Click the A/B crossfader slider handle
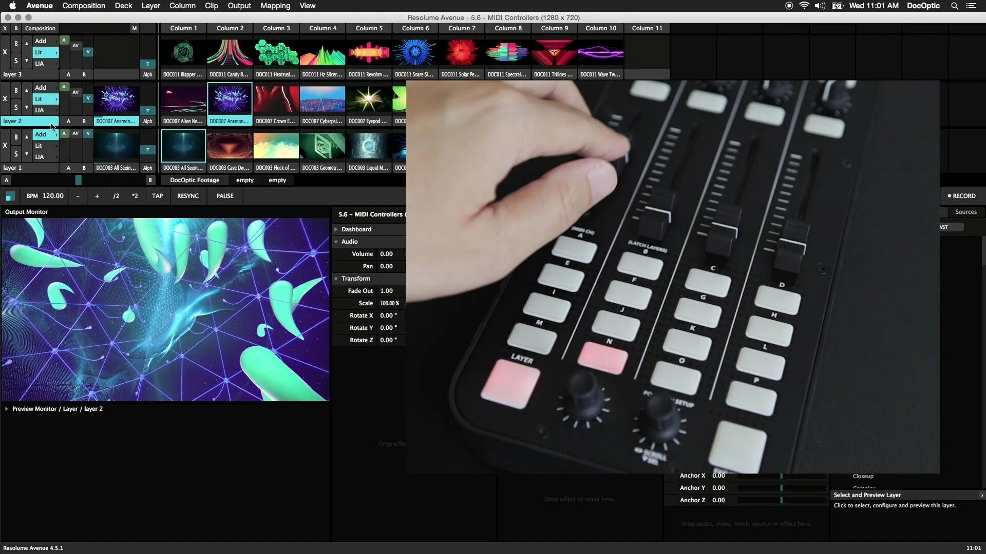986x554 pixels. [78, 180]
